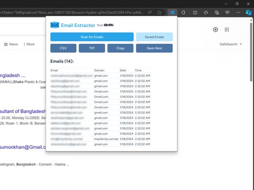Open the Copilot sidebar icon
254x190 pixels.
(x=248, y=12)
